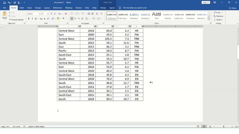Switch to the Review tab
This screenshot has width=239, height=134.
point(79,8)
